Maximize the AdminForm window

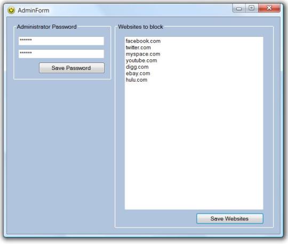(252, 8)
